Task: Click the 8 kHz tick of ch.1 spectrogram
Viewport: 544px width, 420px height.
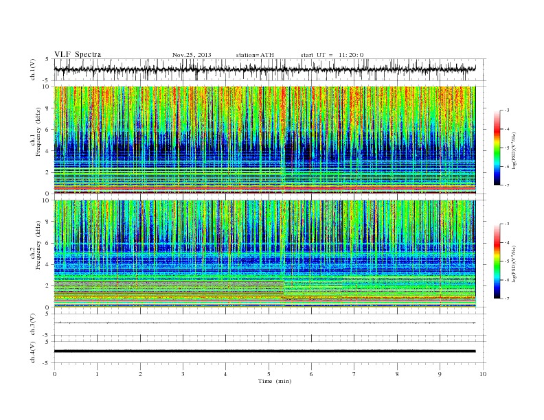Action: pyautogui.click(x=48, y=108)
